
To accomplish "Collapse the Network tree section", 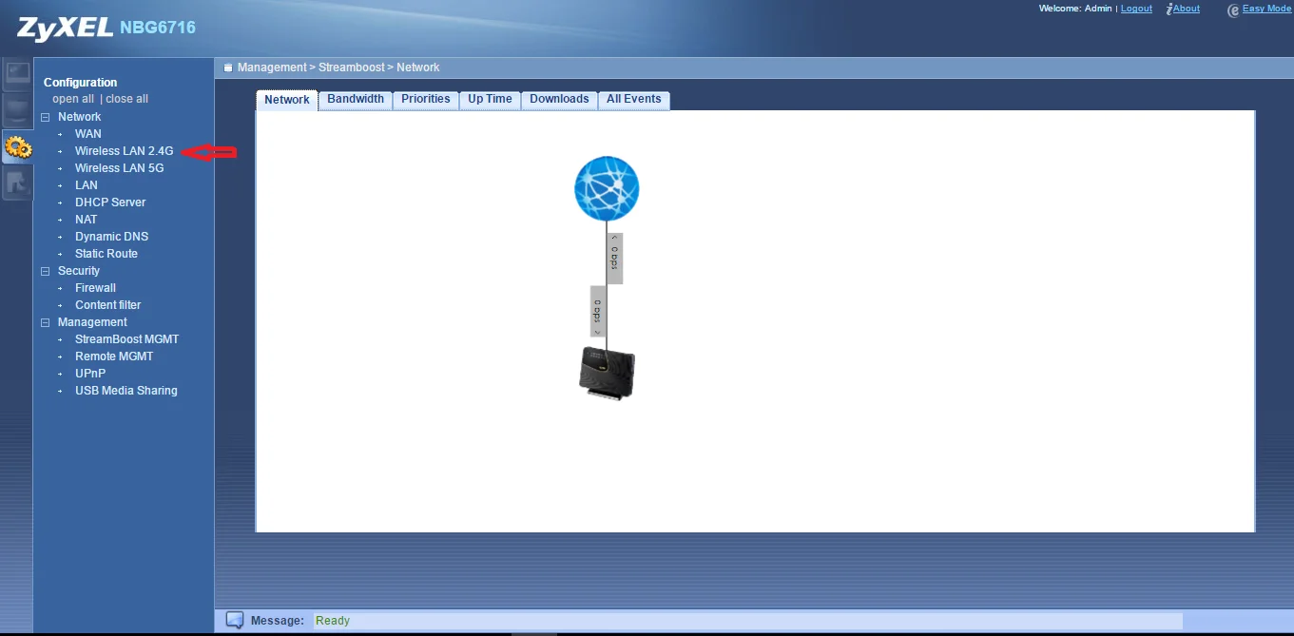I will point(45,117).
